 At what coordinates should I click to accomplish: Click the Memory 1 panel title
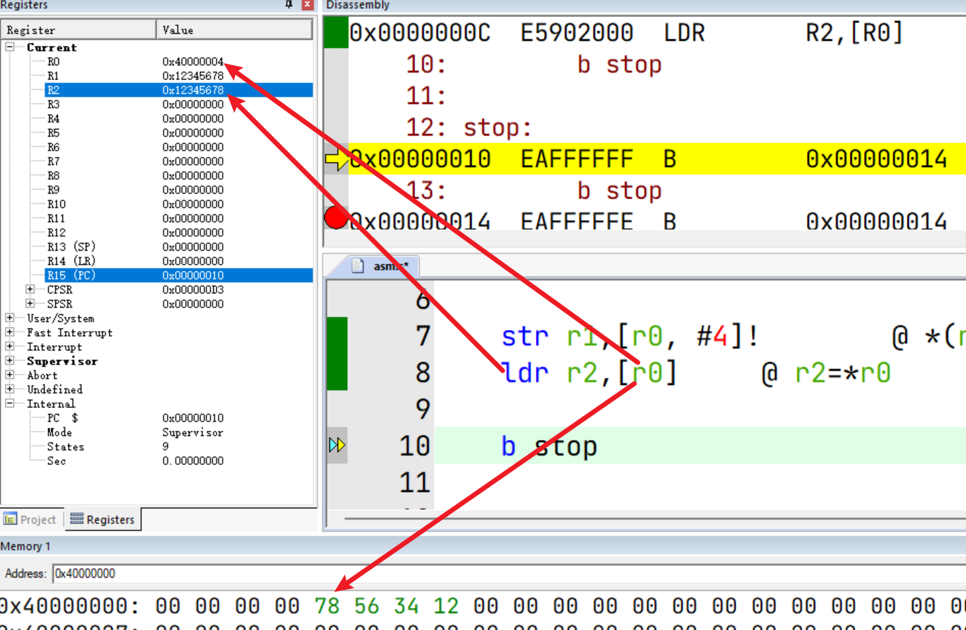(x=26, y=546)
